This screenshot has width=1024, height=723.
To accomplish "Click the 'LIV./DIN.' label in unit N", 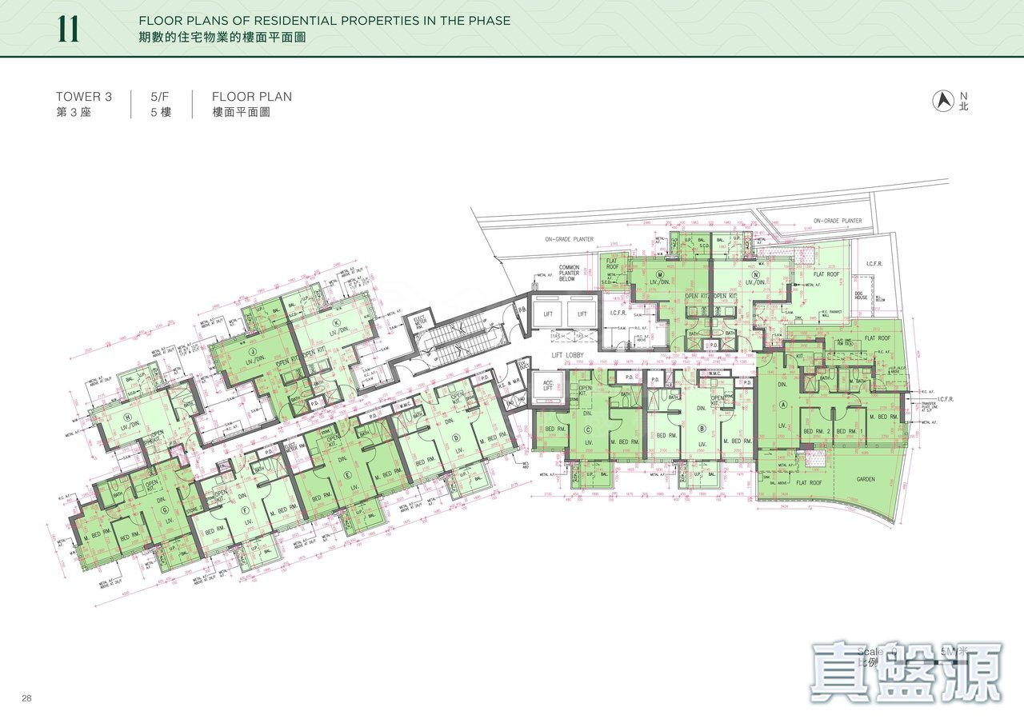I will click(756, 283).
